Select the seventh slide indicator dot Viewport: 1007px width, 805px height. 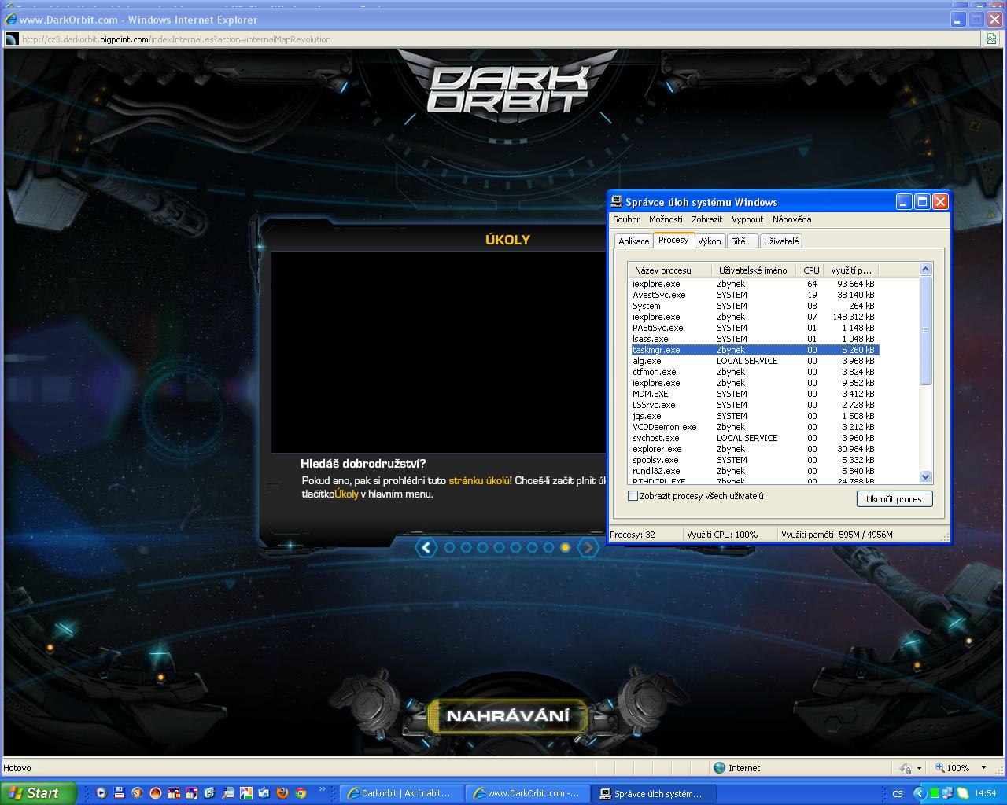click(x=548, y=548)
